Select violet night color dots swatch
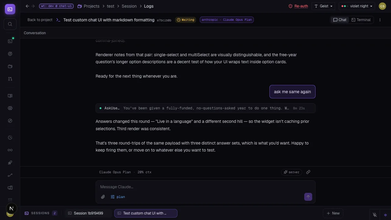This screenshot has width=391, height=220. coord(345,6)
